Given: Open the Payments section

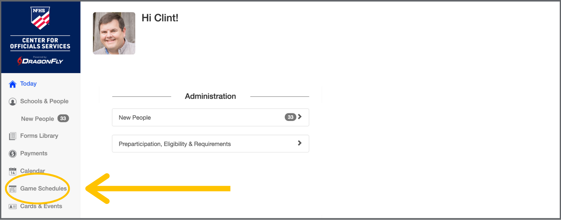Looking at the screenshot, I should (x=34, y=153).
